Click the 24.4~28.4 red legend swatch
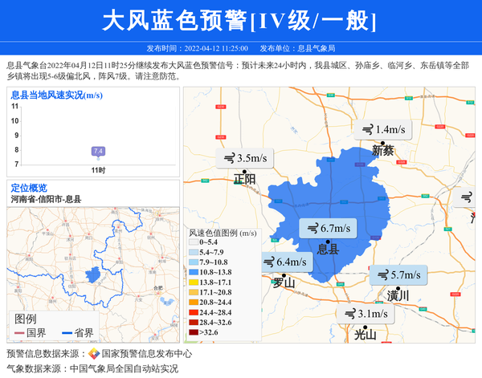482x378 pixels. (194, 312)
